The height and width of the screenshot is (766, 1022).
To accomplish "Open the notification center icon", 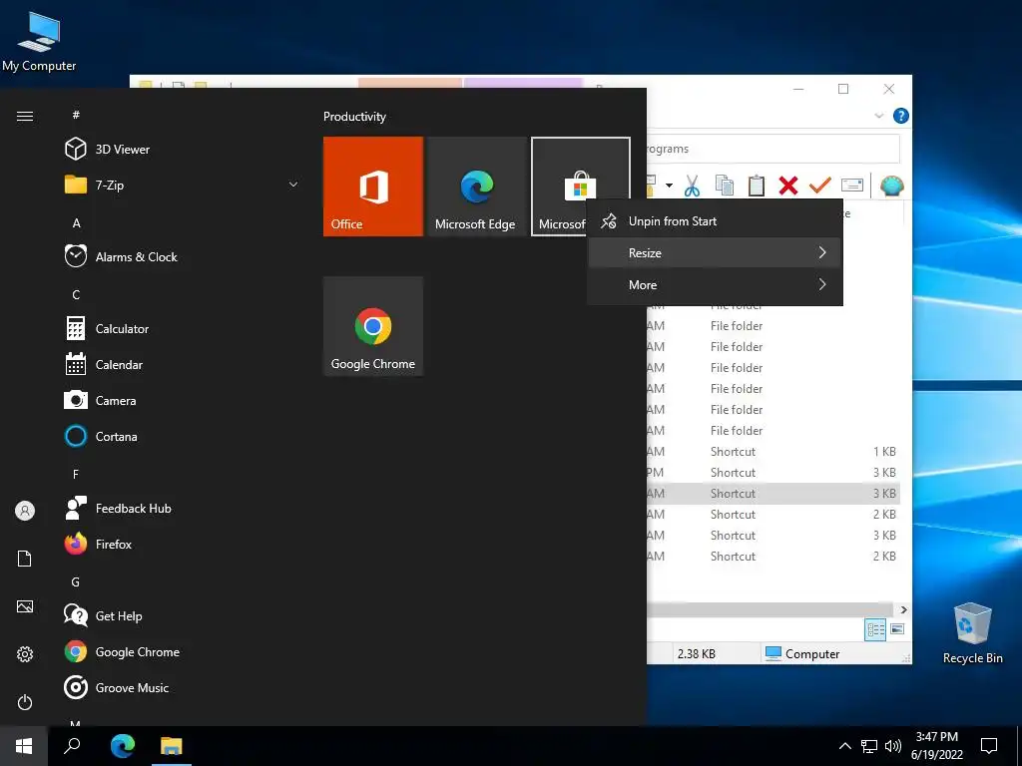I will pyautogui.click(x=989, y=746).
